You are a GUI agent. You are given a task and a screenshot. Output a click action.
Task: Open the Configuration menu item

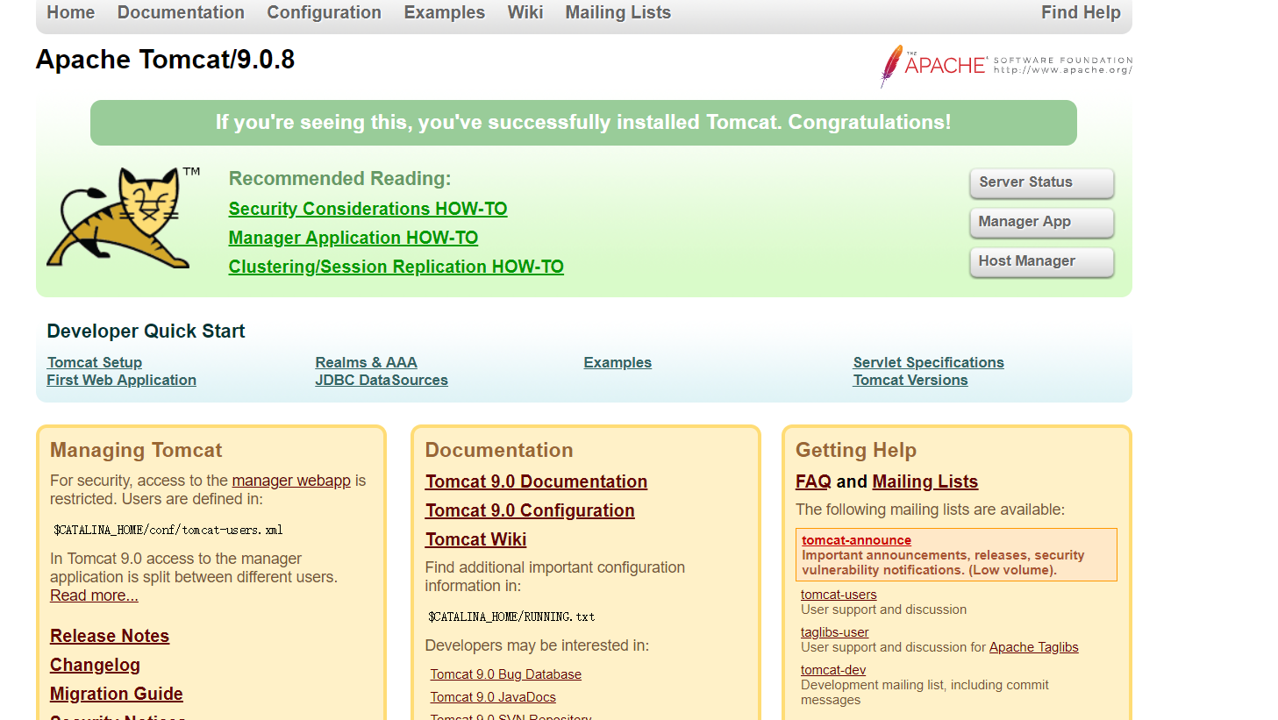tap(324, 12)
